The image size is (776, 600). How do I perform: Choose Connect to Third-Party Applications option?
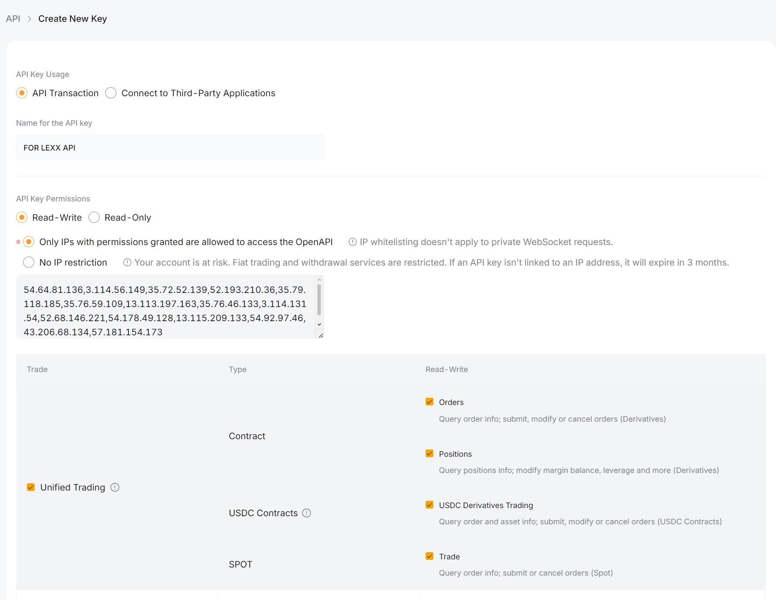click(x=111, y=93)
